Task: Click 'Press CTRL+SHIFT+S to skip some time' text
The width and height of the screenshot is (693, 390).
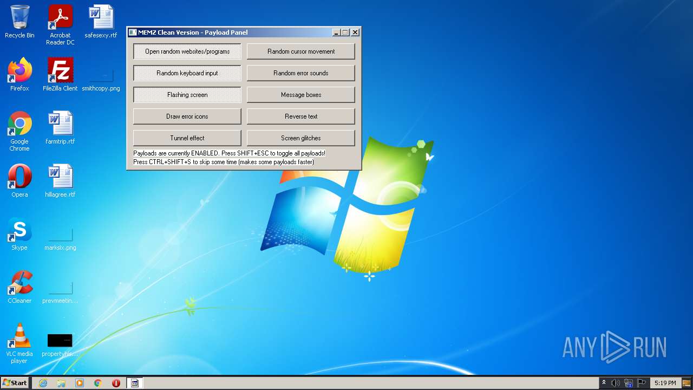Action: coord(224,162)
